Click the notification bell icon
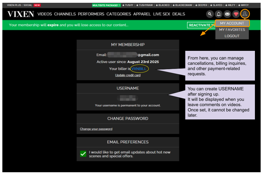The image size is (263, 175). point(218,14)
